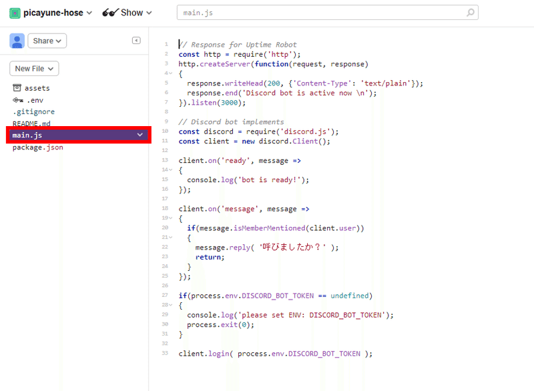Image resolution: width=534 pixels, height=391 pixels.
Task: Click the client.login line of code
Action: click(276, 354)
